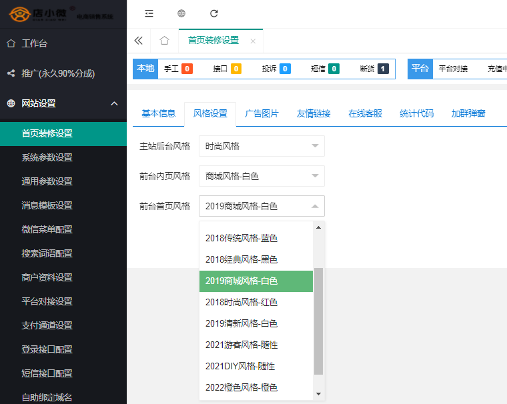Switch to the 友情链接 tab

[x=314, y=113]
